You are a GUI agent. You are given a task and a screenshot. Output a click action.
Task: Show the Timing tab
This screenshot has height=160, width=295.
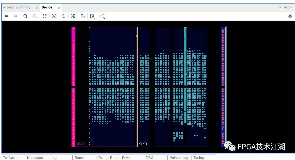point(199,158)
